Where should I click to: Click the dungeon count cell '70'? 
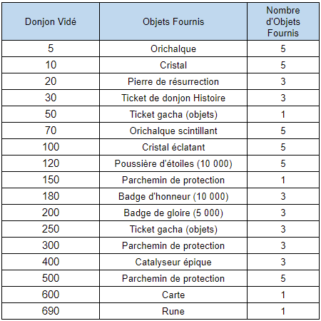pos(51,131)
